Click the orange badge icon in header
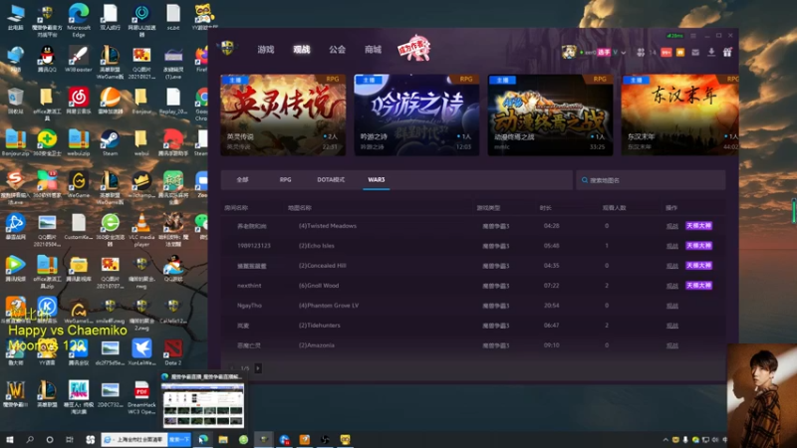 coord(680,53)
